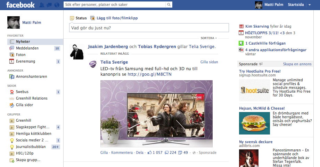Click the photo/video composer icon
Image resolution: width=320 pixels, height=167 pixels.
92,18
